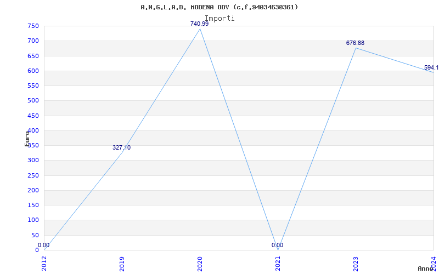This screenshot has width=439, height=274.
Task: Click the 400 y-axis tick label
Action: pyautogui.click(x=33, y=130)
